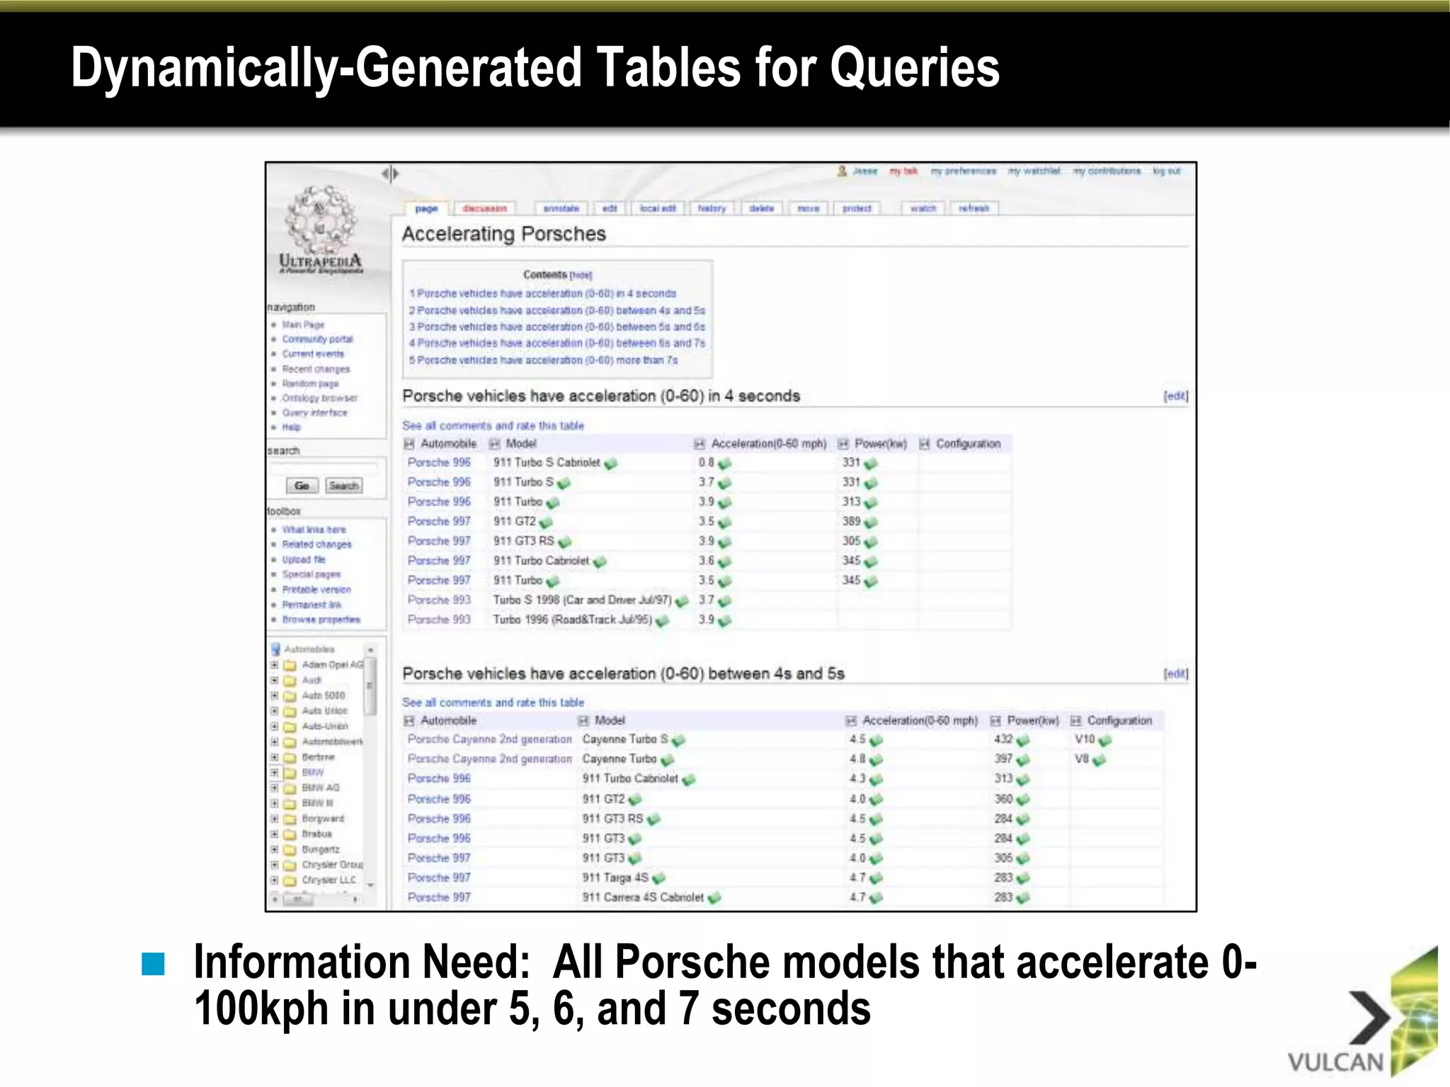Click green annotation icon next to V10 configuration

point(1105,740)
